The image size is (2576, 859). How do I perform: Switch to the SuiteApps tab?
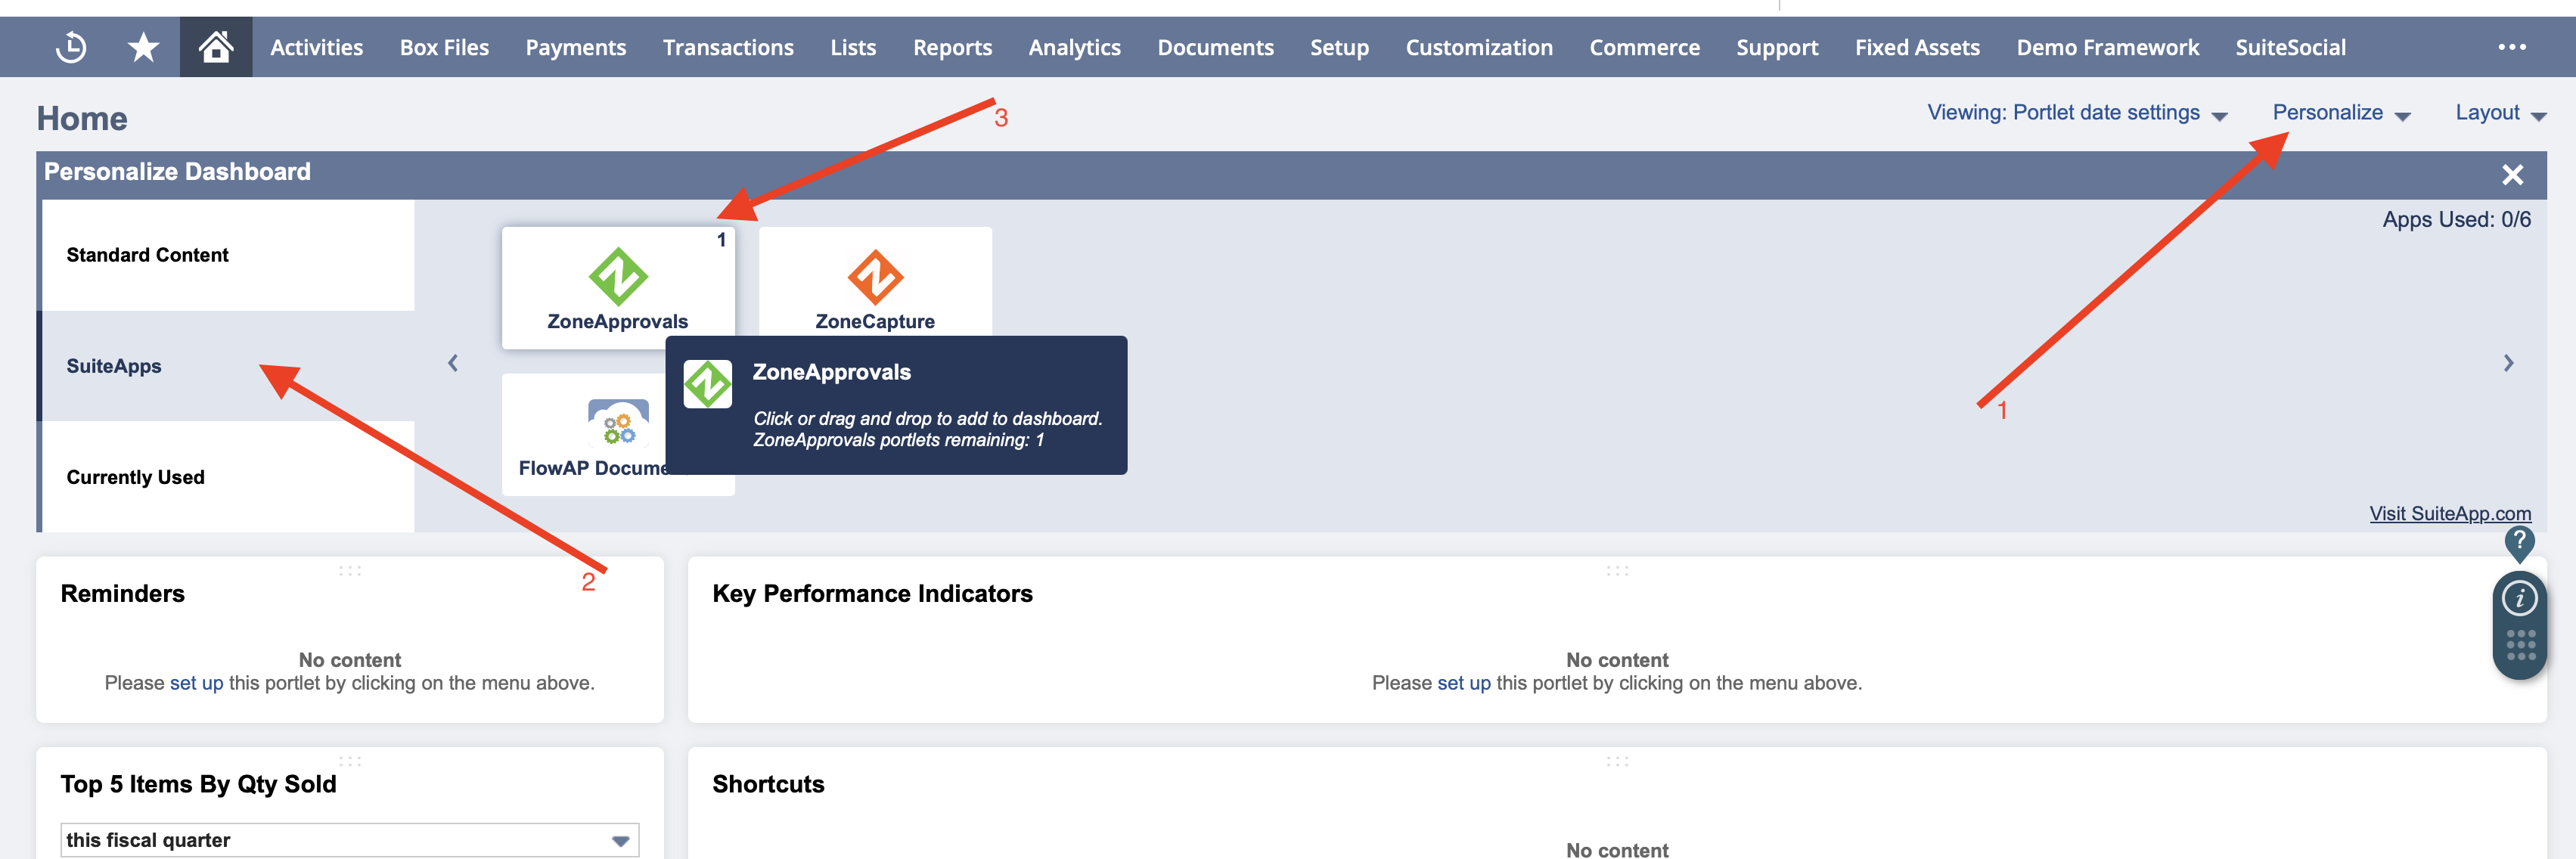[x=228, y=366]
